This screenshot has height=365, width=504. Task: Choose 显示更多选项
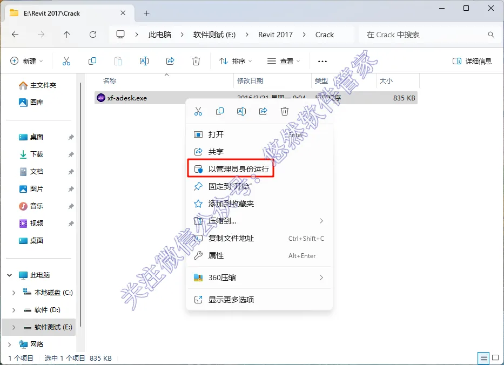tap(259, 300)
